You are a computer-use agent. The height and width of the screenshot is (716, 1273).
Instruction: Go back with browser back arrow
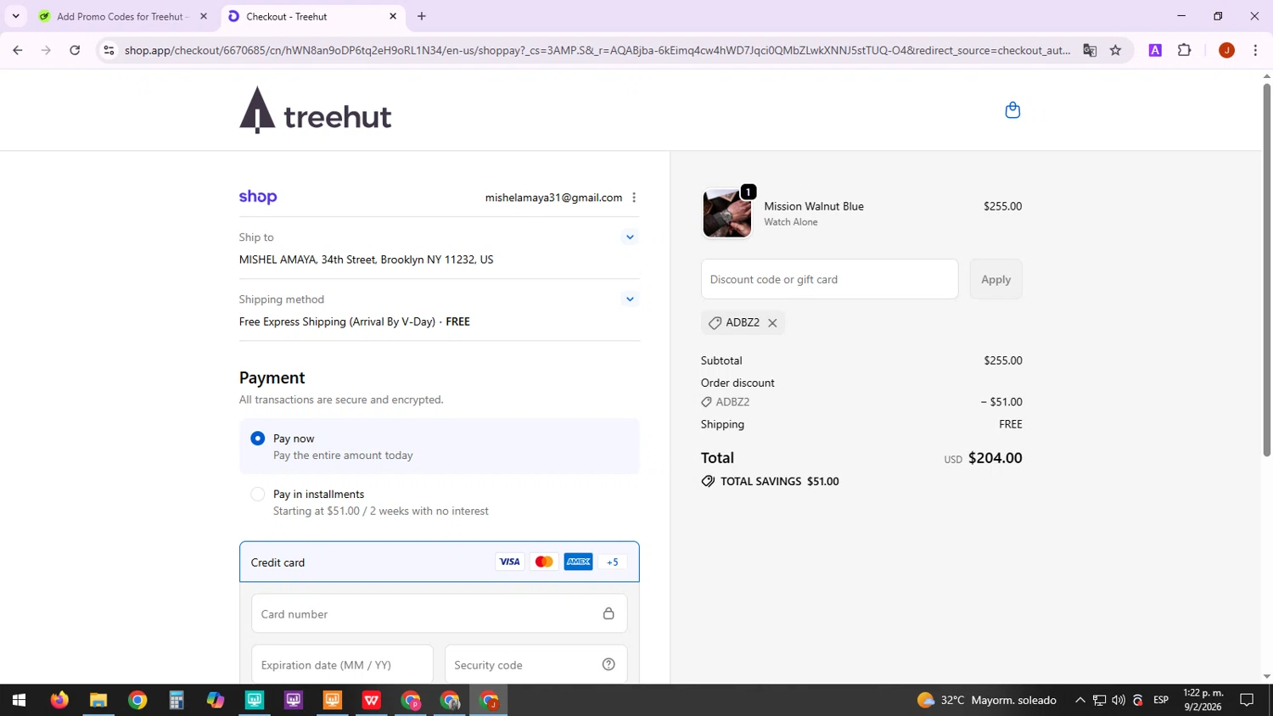pos(17,50)
